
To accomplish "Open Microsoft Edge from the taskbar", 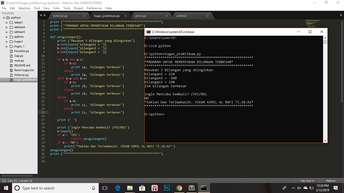I will [x=117, y=188].
